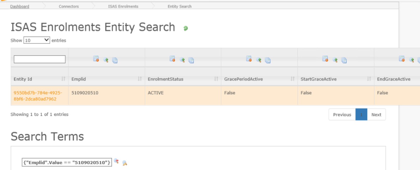The image size is (420, 170).
Task: Click the magnifier-plus search icon above EnrolmentStatus column
Action: 182,60
